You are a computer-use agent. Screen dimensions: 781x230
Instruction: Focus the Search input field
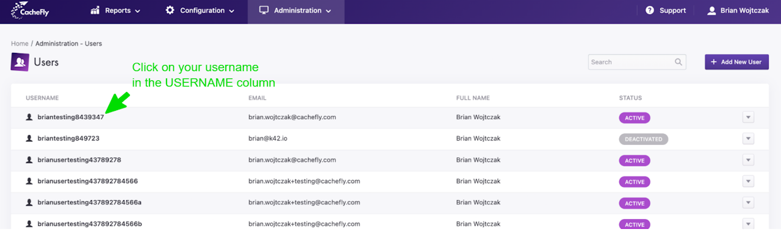[x=637, y=62]
